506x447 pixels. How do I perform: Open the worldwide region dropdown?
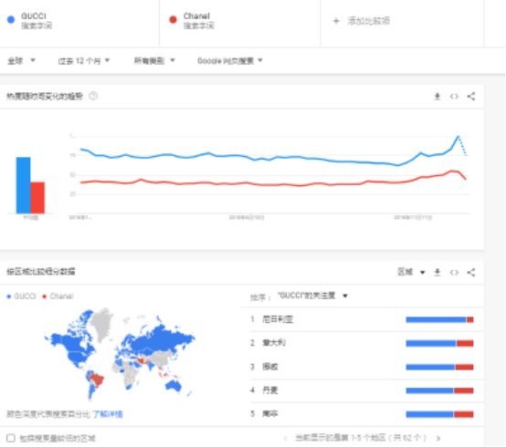point(22,60)
